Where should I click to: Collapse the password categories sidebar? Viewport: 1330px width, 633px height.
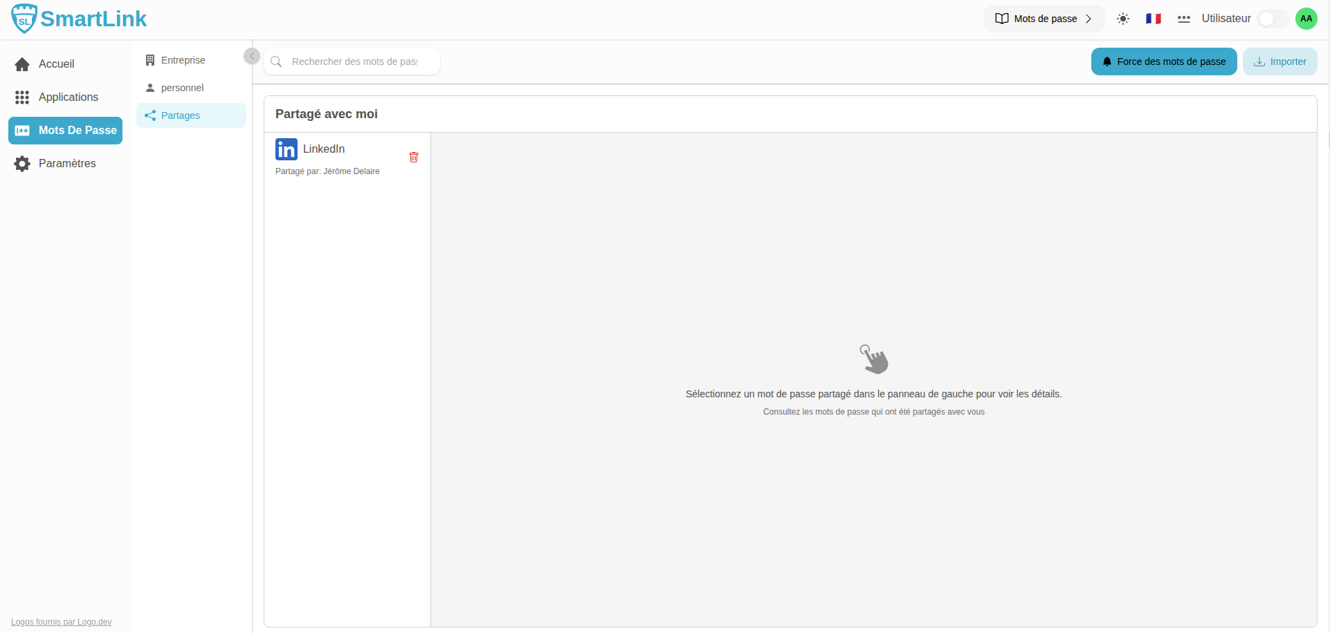pos(252,56)
